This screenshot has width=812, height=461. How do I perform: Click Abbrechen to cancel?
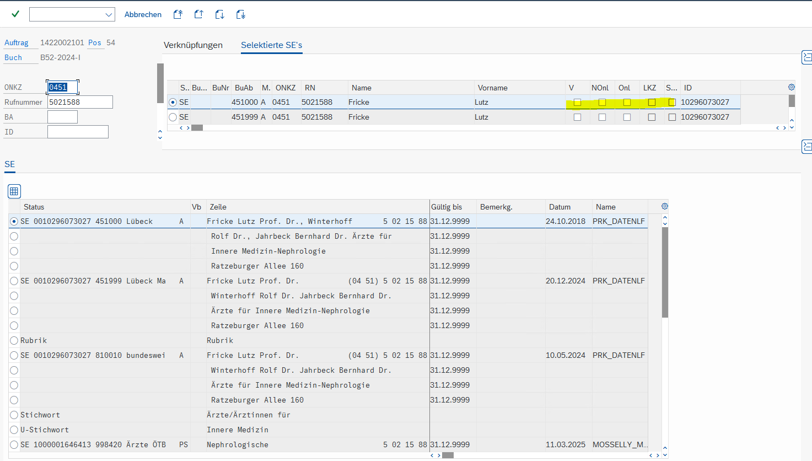(x=143, y=14)
